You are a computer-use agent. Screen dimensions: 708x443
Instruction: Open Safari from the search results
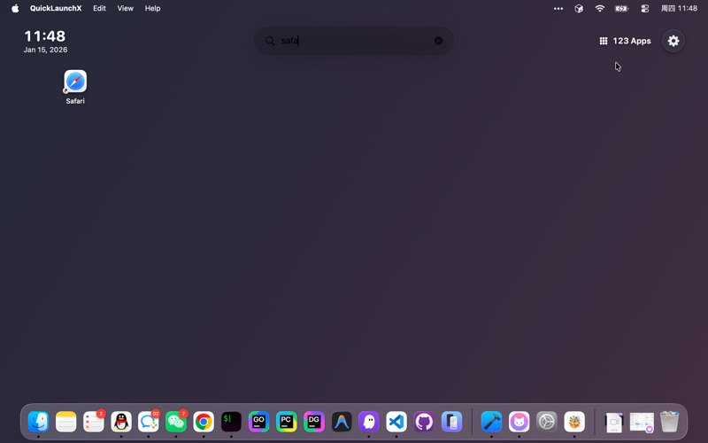(75, 82)
